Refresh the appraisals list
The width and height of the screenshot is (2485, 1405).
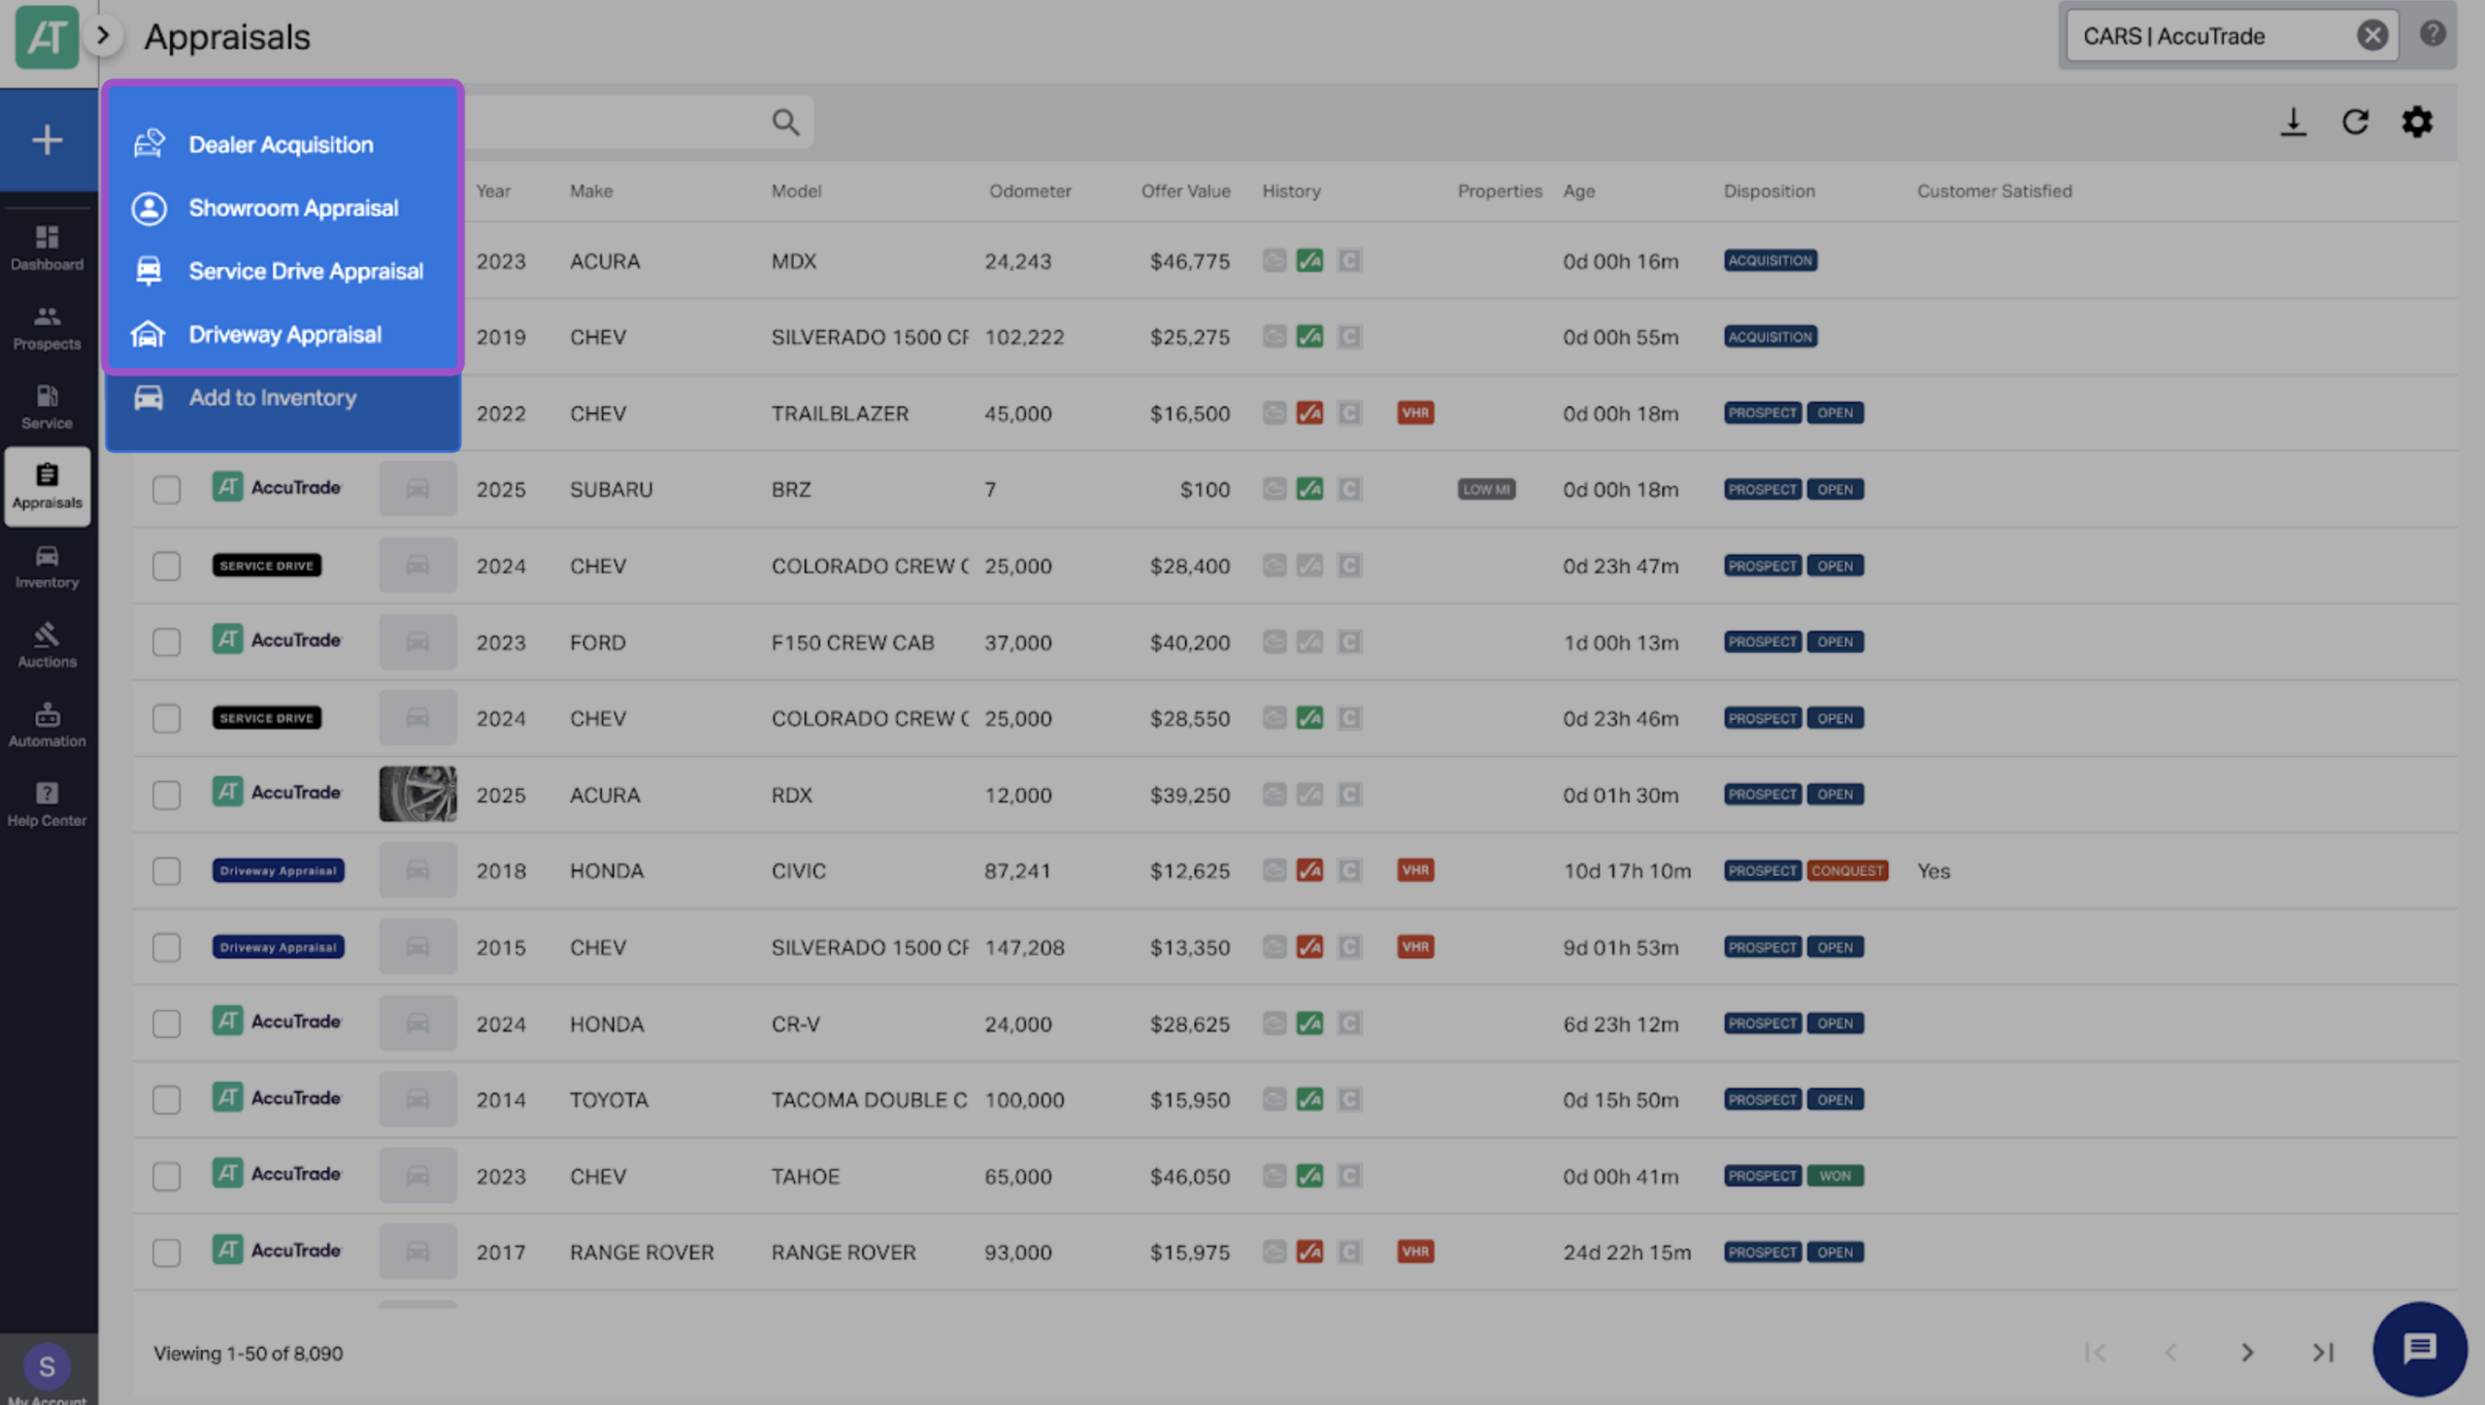[x=2355, y=122]
